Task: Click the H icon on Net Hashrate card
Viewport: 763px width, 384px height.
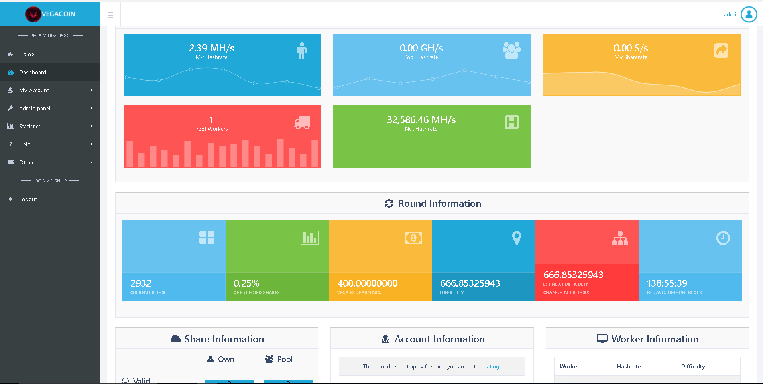Action: pos(512,122)
